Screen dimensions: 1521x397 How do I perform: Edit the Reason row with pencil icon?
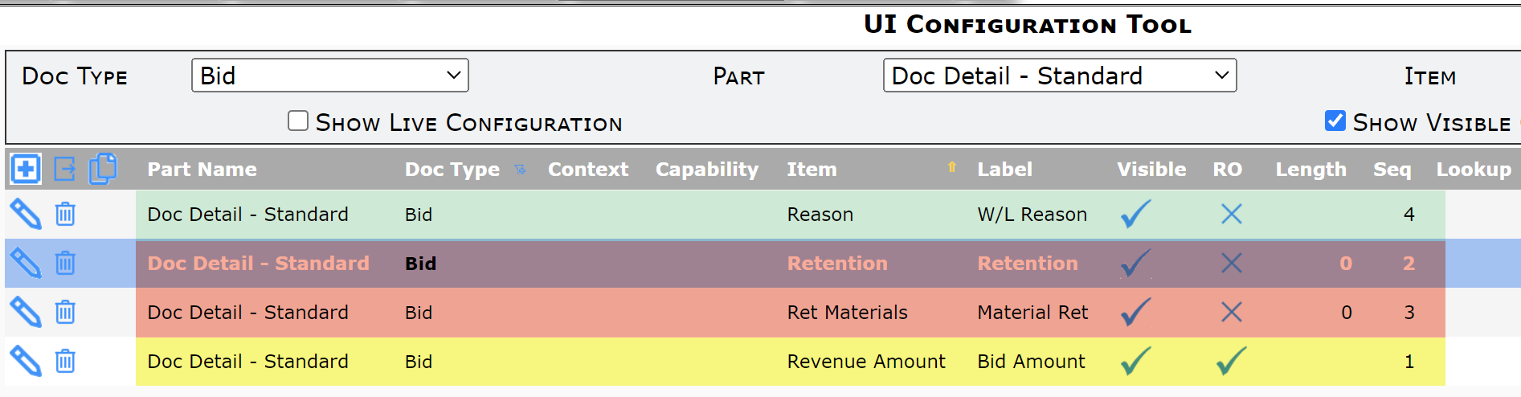[25, 215]
